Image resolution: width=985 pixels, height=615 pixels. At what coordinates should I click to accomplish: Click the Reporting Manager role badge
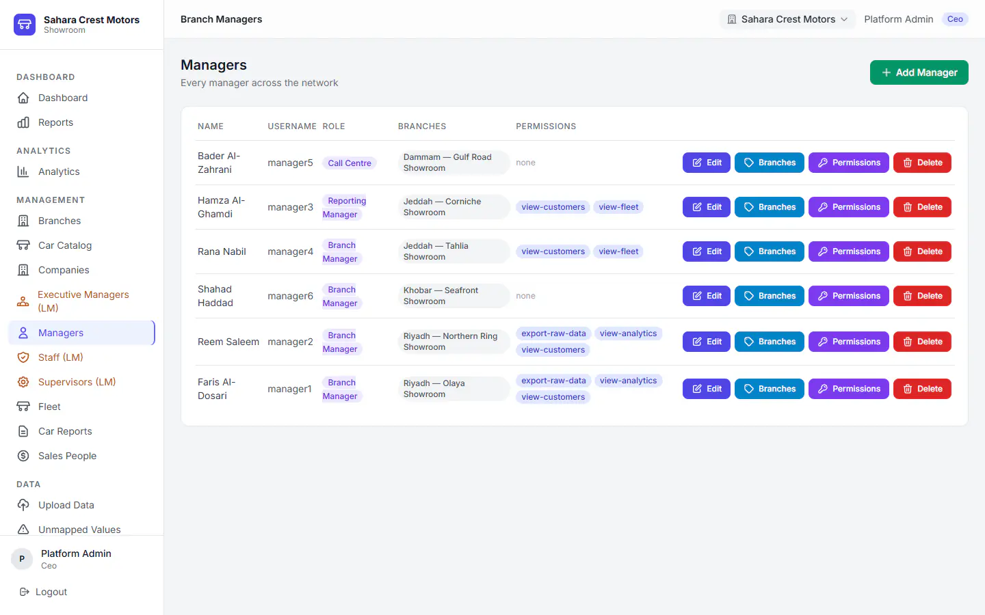click(345, 208)
